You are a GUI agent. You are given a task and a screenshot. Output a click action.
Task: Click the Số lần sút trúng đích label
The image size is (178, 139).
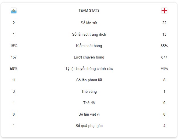point(89,34)
